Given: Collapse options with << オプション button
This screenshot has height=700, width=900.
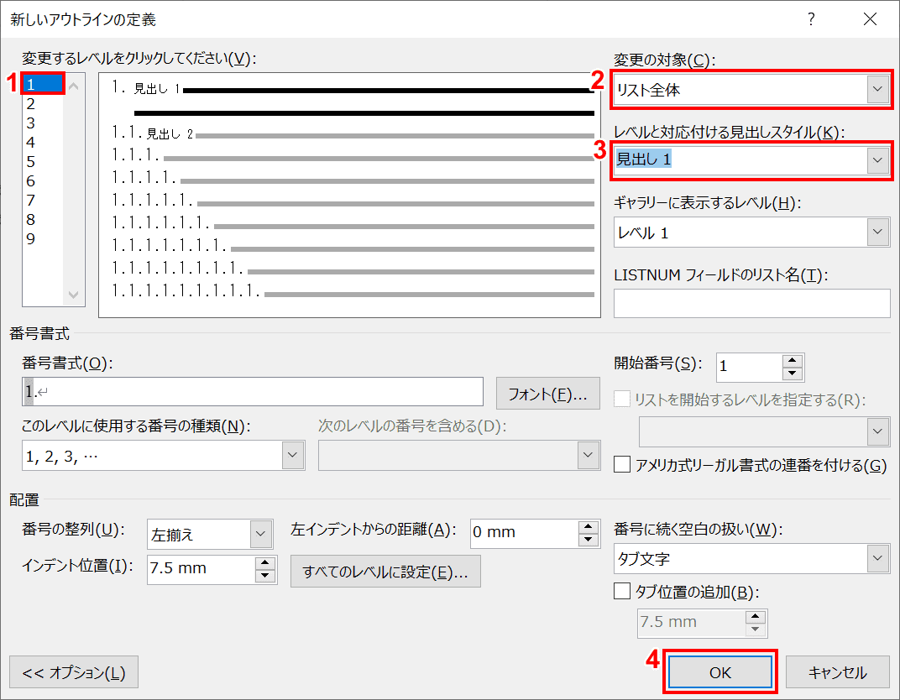Looking at the screenshot, I should [x=74, y=672].
